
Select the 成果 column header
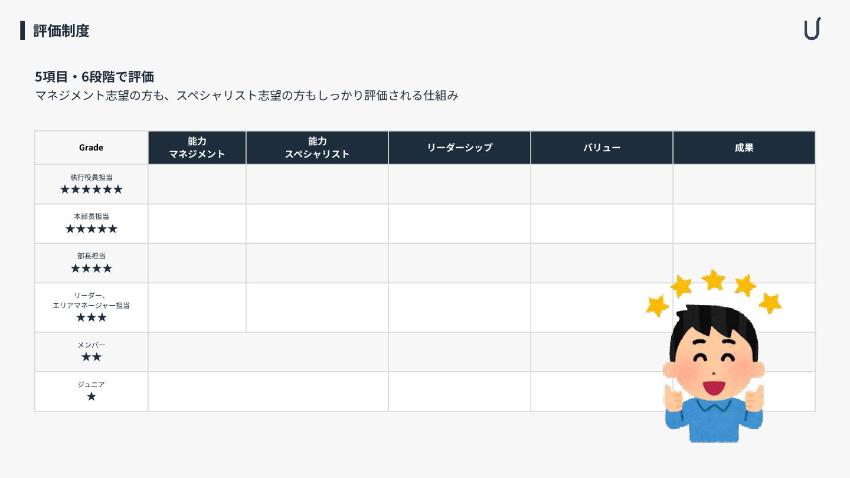(x=744, y=148)
